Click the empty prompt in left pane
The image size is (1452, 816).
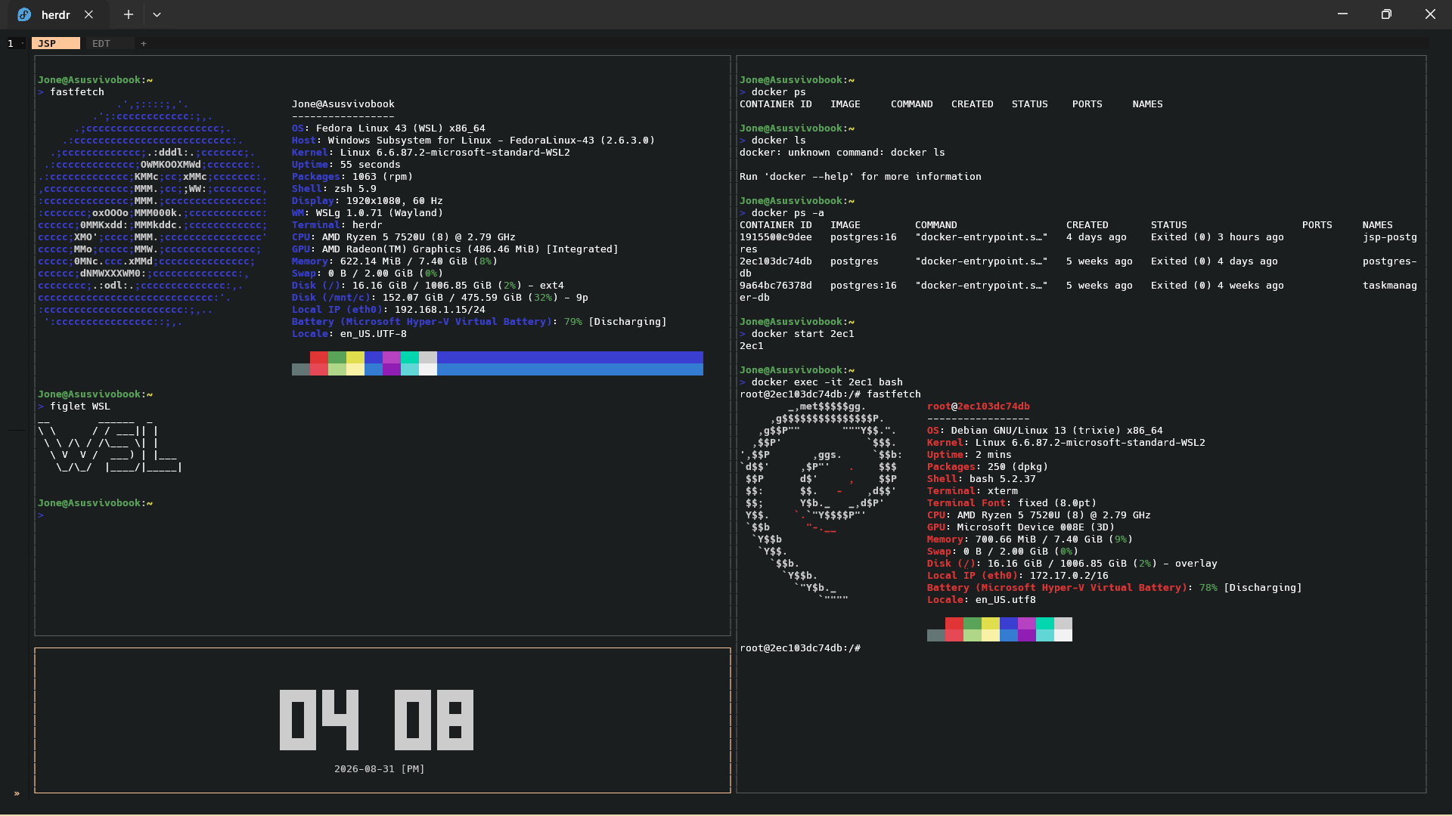[x=41, y=515]
